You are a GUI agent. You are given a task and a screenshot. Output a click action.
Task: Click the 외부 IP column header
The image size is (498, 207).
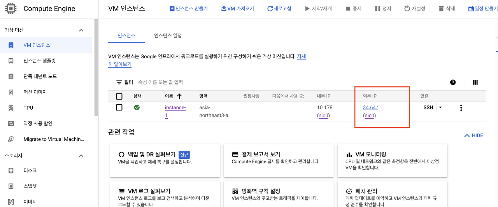coord(370,96)
